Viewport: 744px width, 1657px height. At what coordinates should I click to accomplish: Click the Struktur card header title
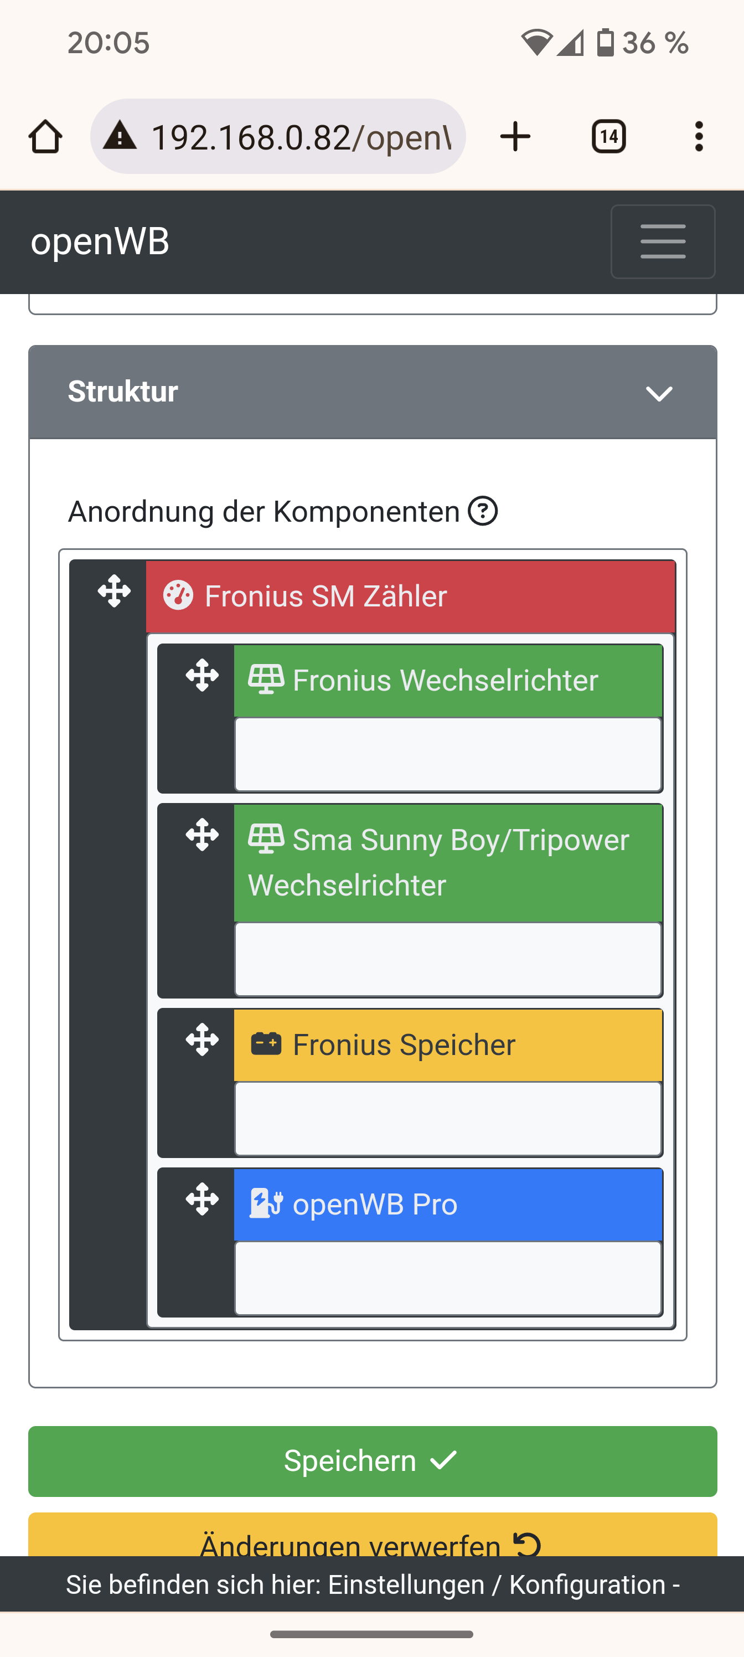[x=123, y=392]
